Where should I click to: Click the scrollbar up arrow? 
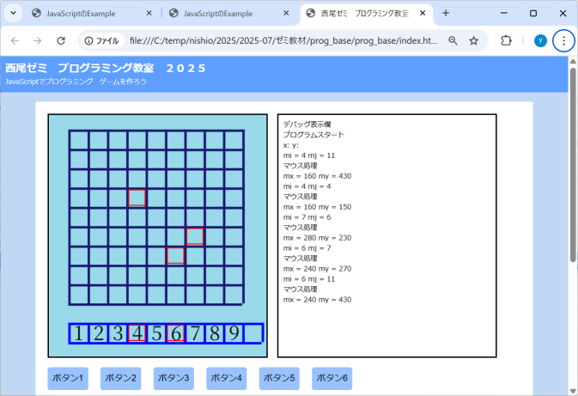pos(573,61)
